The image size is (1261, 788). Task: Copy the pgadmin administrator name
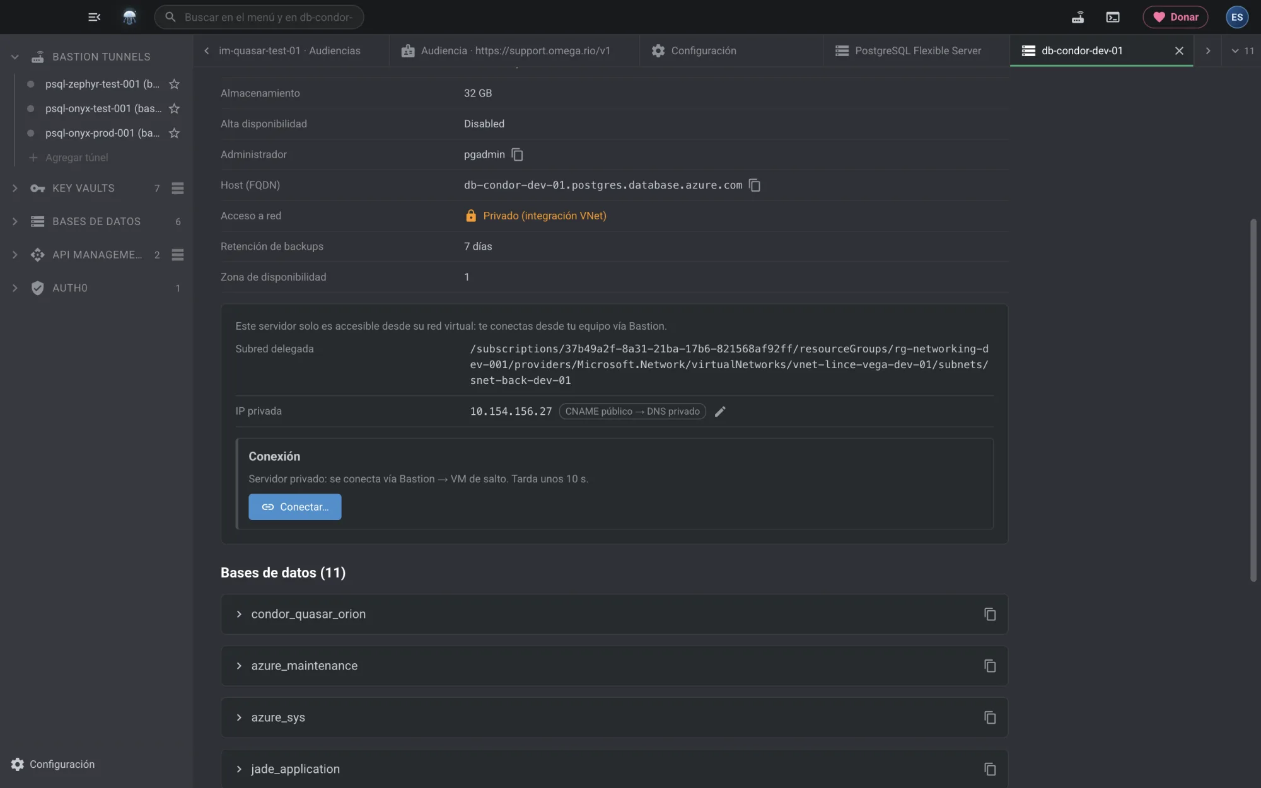tap(517, 154)
